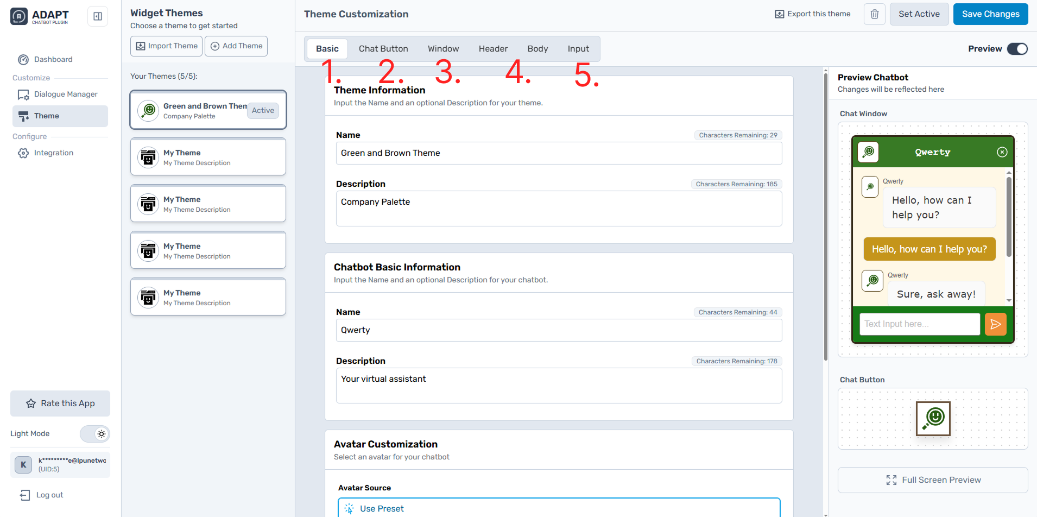This screenshot has height=517, width=1037.
Task: Click the chat button avatar preview
Action: click(x=933, y=418)
